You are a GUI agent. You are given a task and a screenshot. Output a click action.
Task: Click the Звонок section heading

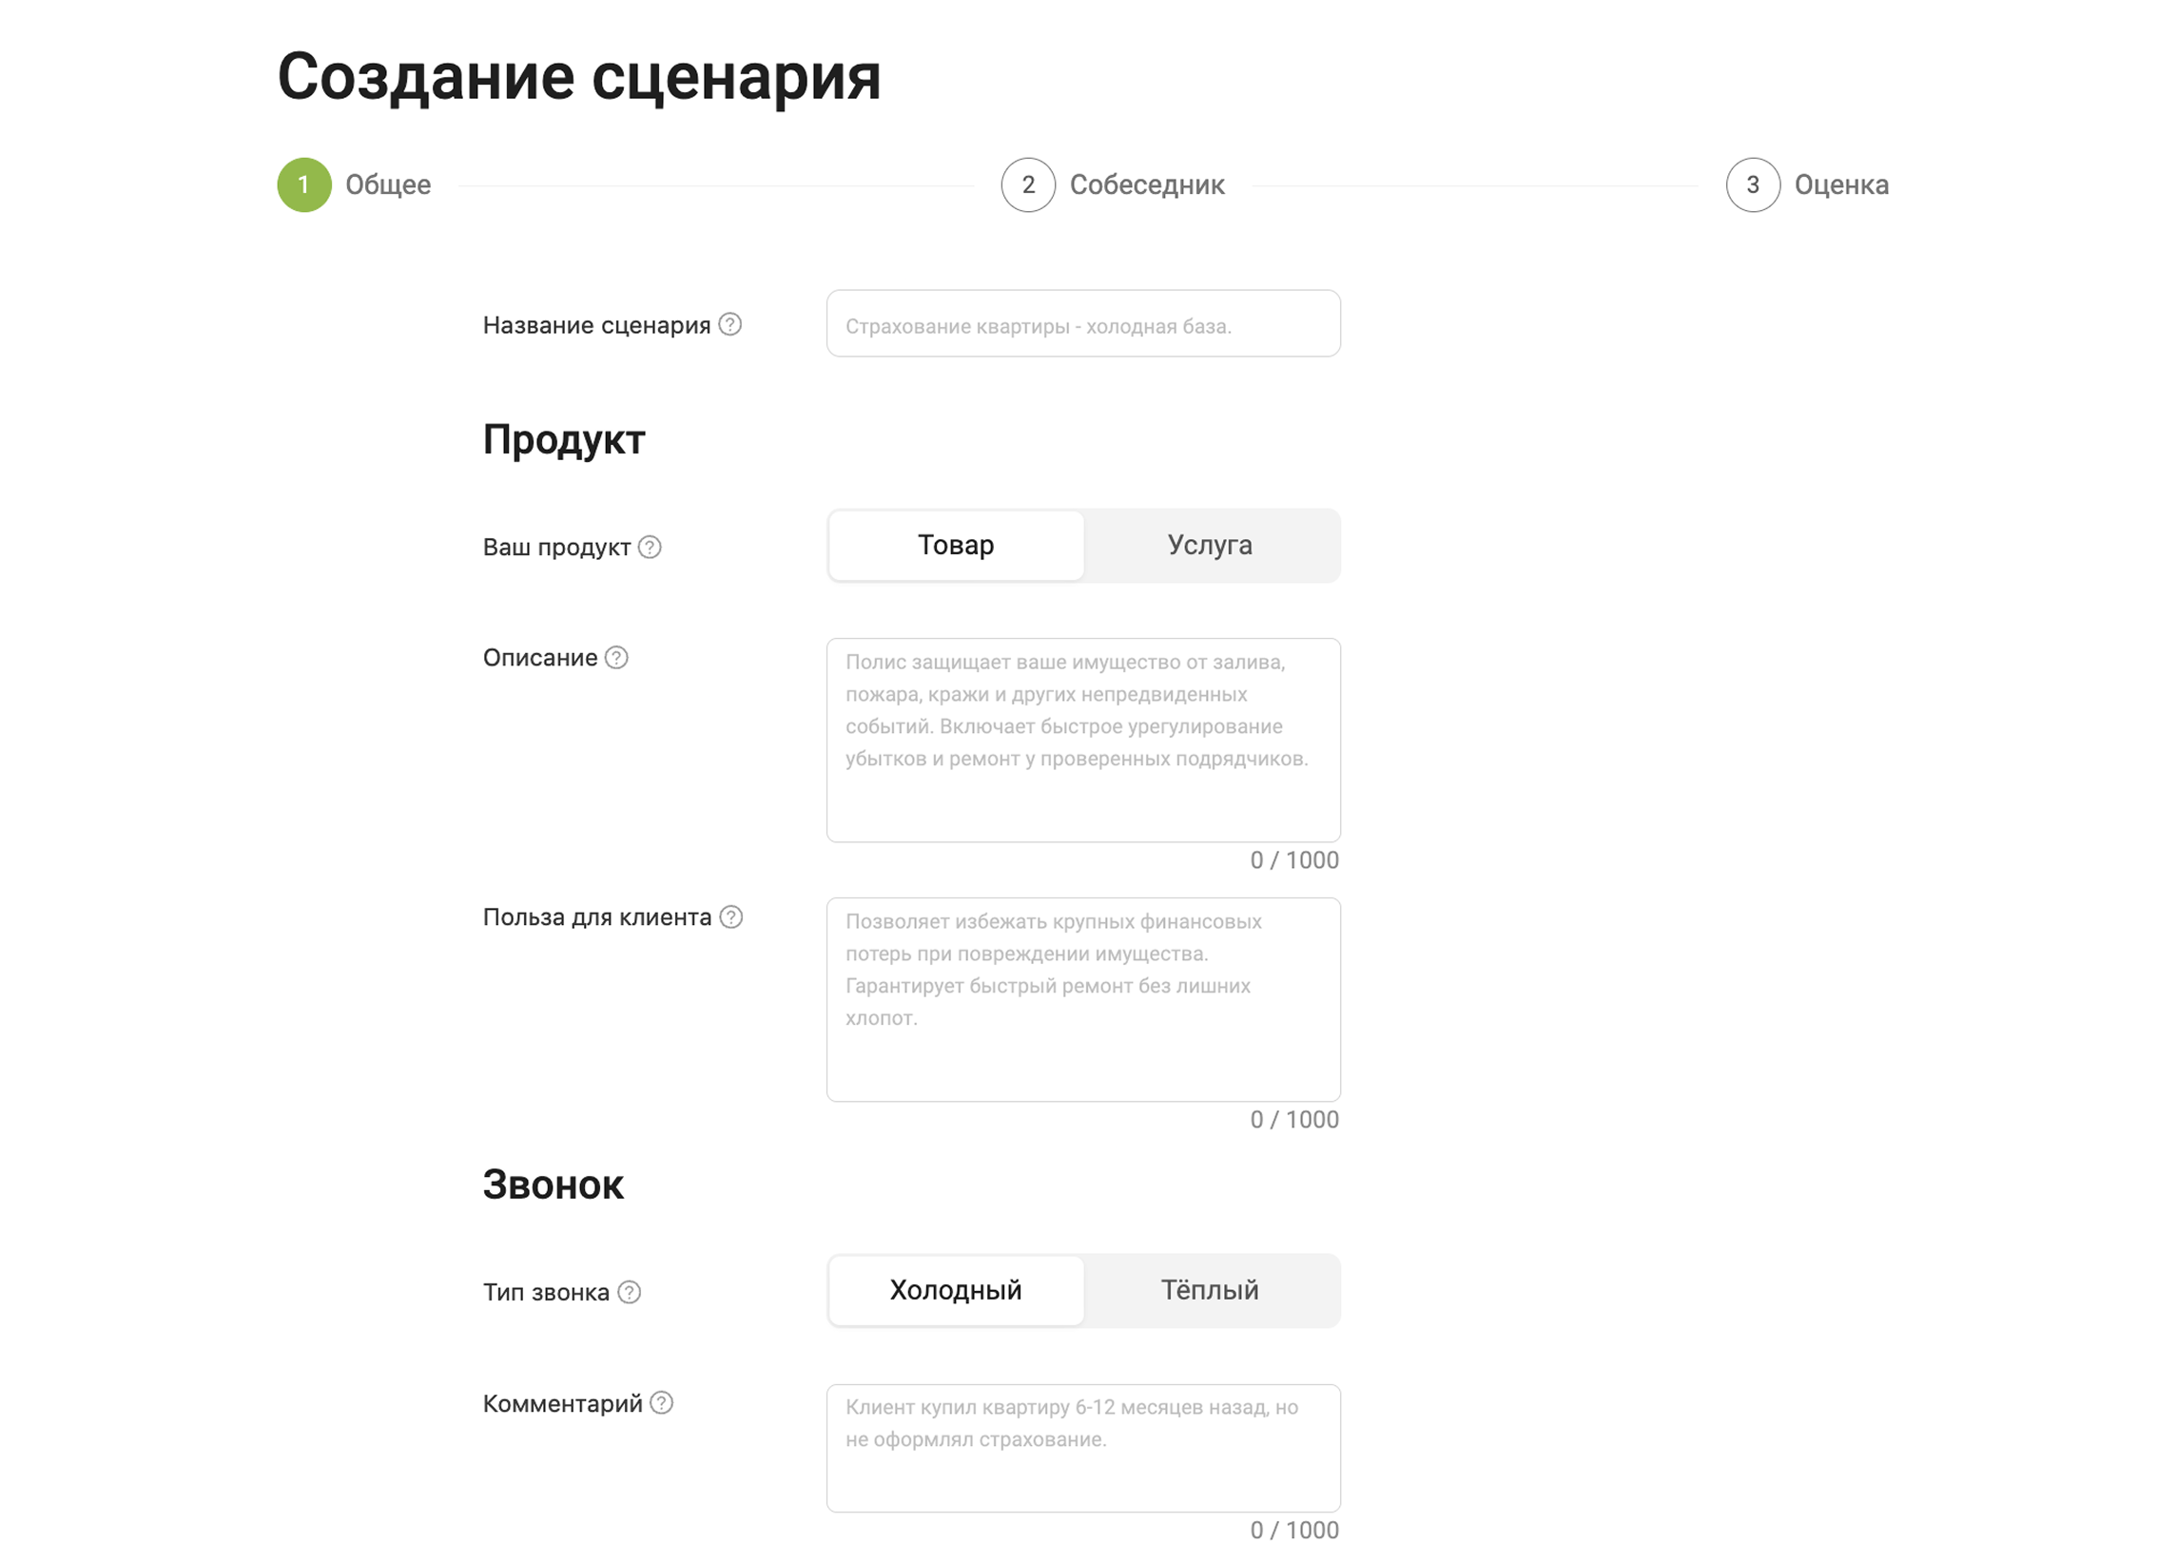click(x=554, y=1185)
